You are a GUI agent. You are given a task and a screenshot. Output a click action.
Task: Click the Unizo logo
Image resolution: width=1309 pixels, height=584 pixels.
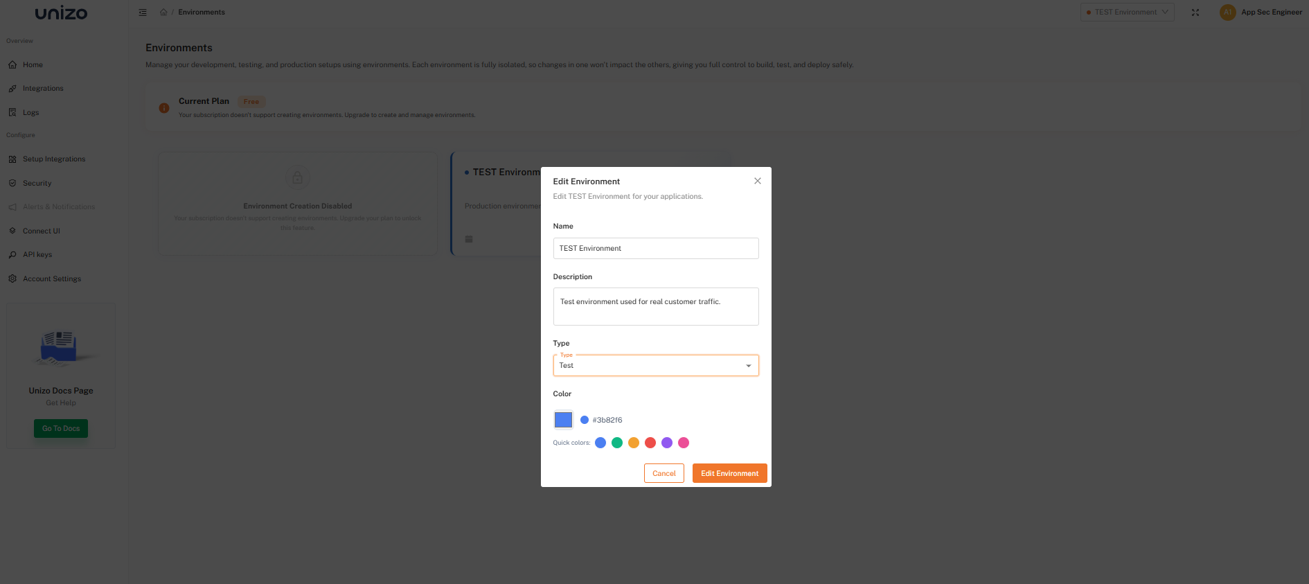[x=61, y=13]
